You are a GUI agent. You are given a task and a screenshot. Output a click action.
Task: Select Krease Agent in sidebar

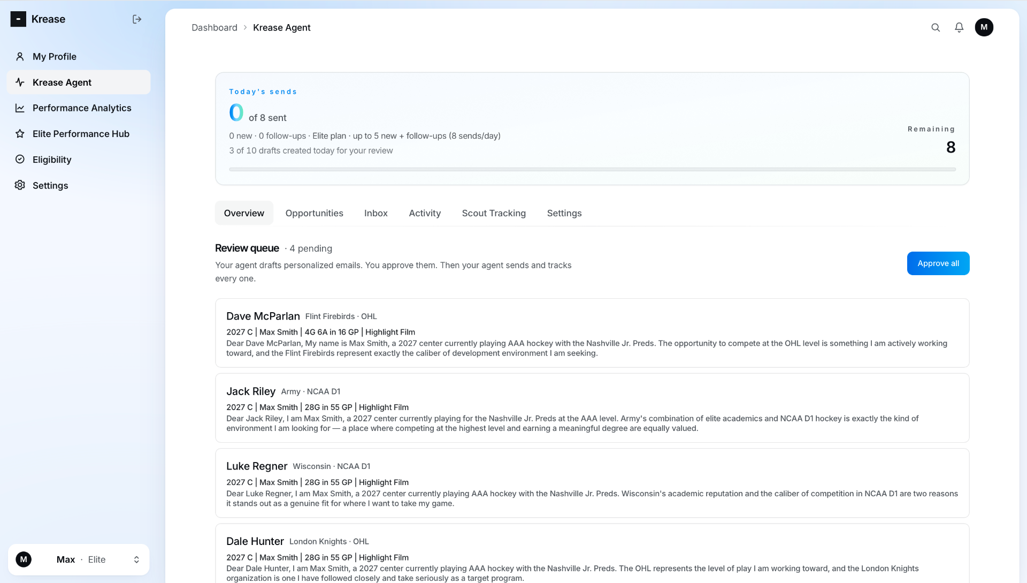(x=79, y=82)
